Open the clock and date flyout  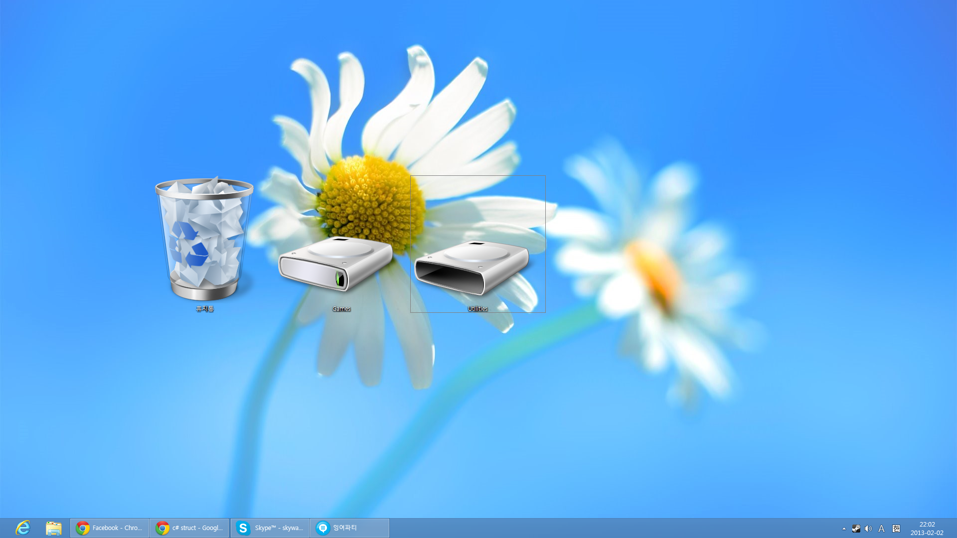pyautogui.click(x=927, y=528)
